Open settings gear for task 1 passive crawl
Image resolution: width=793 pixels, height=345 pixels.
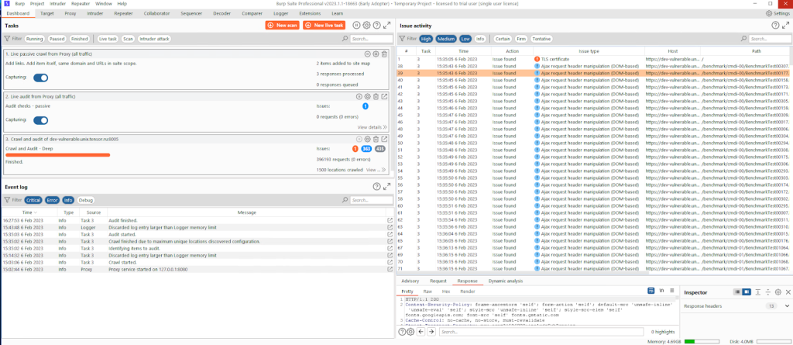click(x=376, y=54)
